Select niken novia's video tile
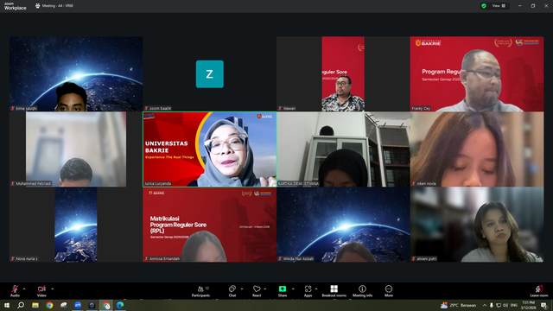The height and width of the screenshot is (311, 553). 477,149
